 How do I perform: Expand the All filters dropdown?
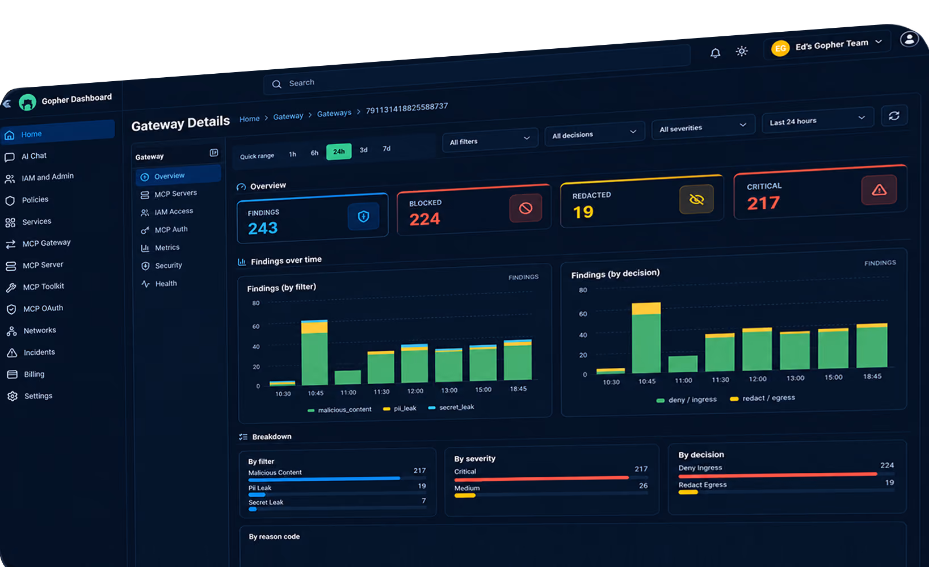[490, 140]
